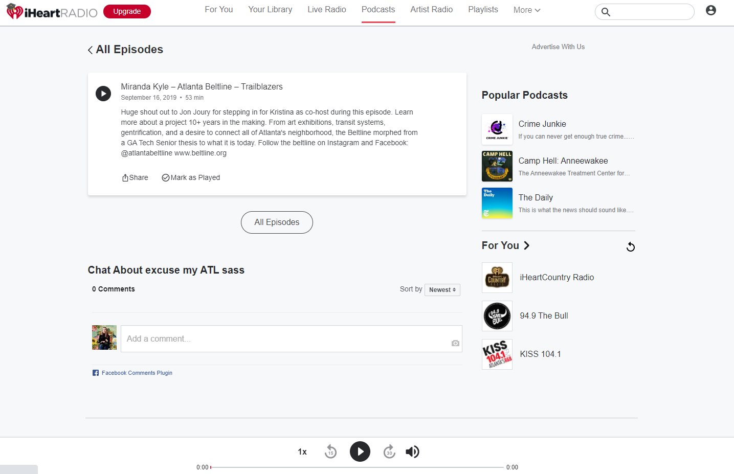This screenshot has width=734, height=474.
Task: Click the September 16, 2019 date text
Action: pyautogui.click(x=148, y=98)
